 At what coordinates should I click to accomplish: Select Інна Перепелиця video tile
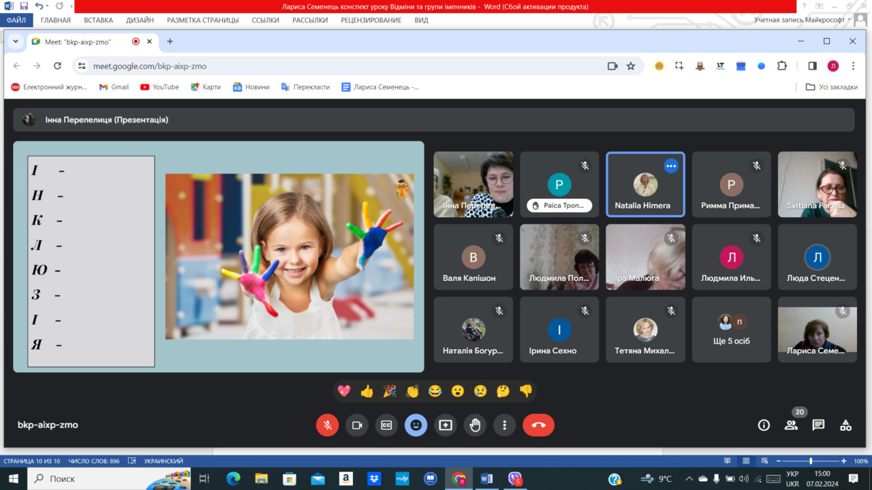click(x=473, y=184)
